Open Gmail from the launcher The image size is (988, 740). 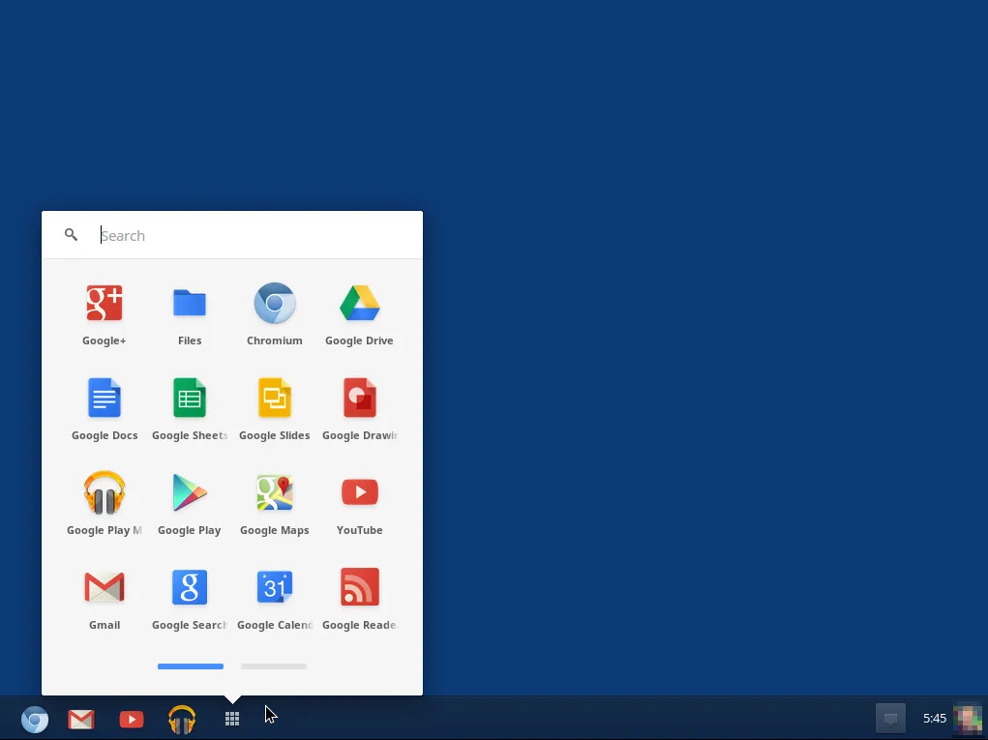[105, 586]
